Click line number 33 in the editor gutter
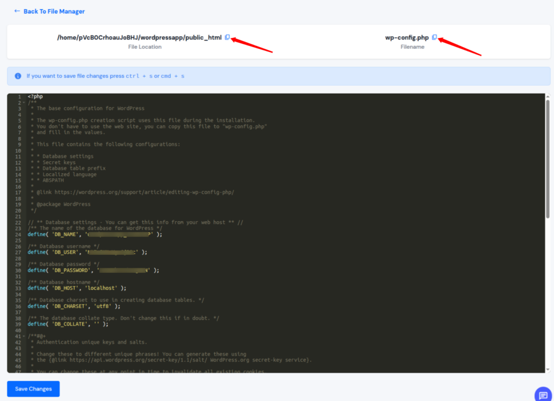 [18, 288]
